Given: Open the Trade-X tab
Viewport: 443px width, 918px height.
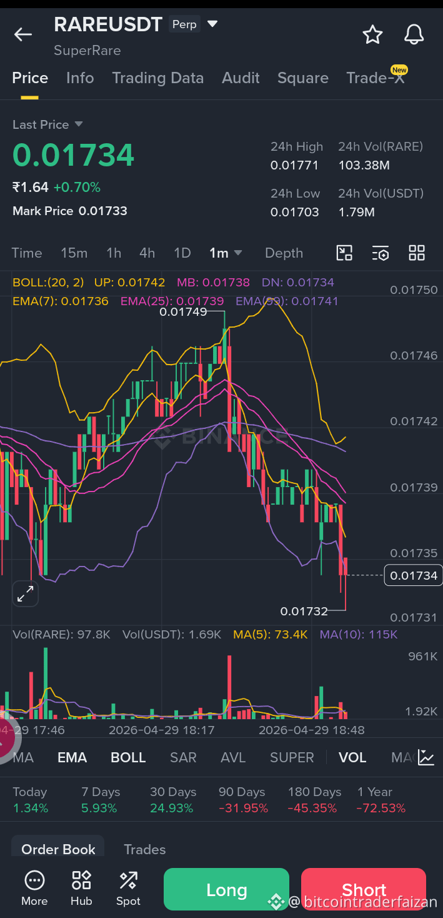Looking at the screenshot, I should pos(376,78).
